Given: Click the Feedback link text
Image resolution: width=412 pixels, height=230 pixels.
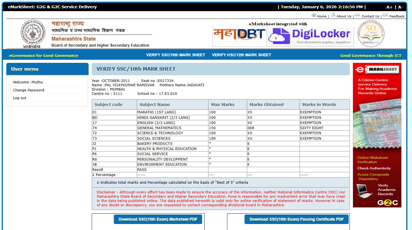Looking at the screenshot, I should (x=397, y=16).
